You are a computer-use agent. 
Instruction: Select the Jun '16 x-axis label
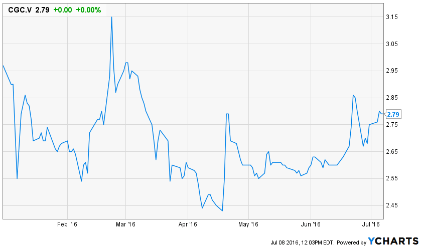click(x=311, y=224)
